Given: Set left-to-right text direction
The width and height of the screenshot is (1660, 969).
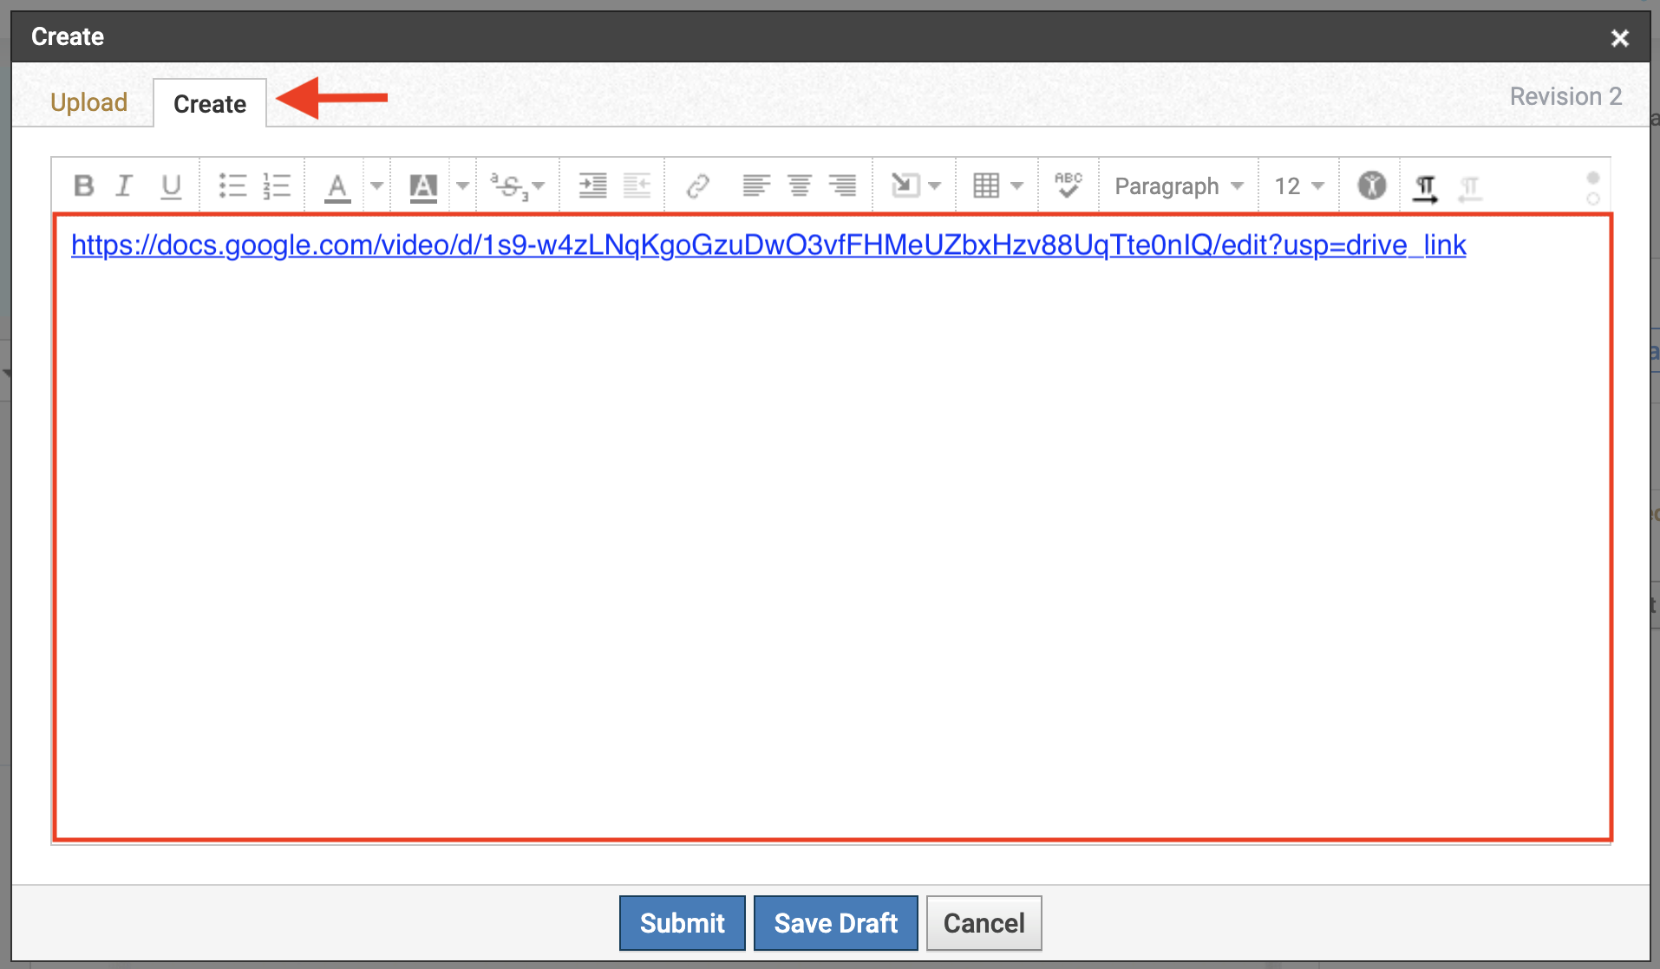Looking at the screenshot, I should tap(1425, 187).
